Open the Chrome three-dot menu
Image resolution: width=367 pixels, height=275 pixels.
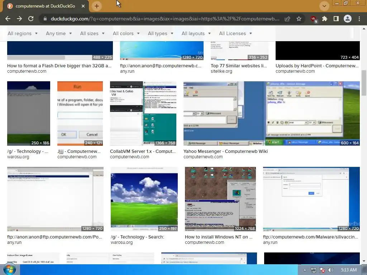359,19
